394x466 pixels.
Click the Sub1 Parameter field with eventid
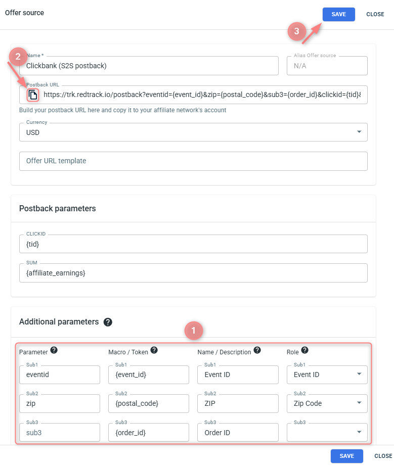(59, 375)
